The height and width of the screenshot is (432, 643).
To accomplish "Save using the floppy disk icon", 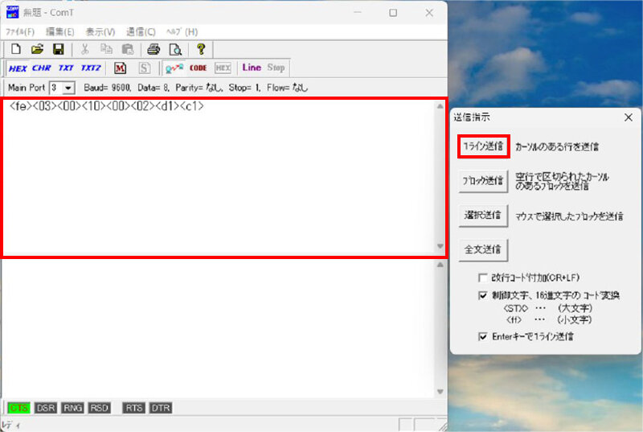I will (x=58, y=49).
